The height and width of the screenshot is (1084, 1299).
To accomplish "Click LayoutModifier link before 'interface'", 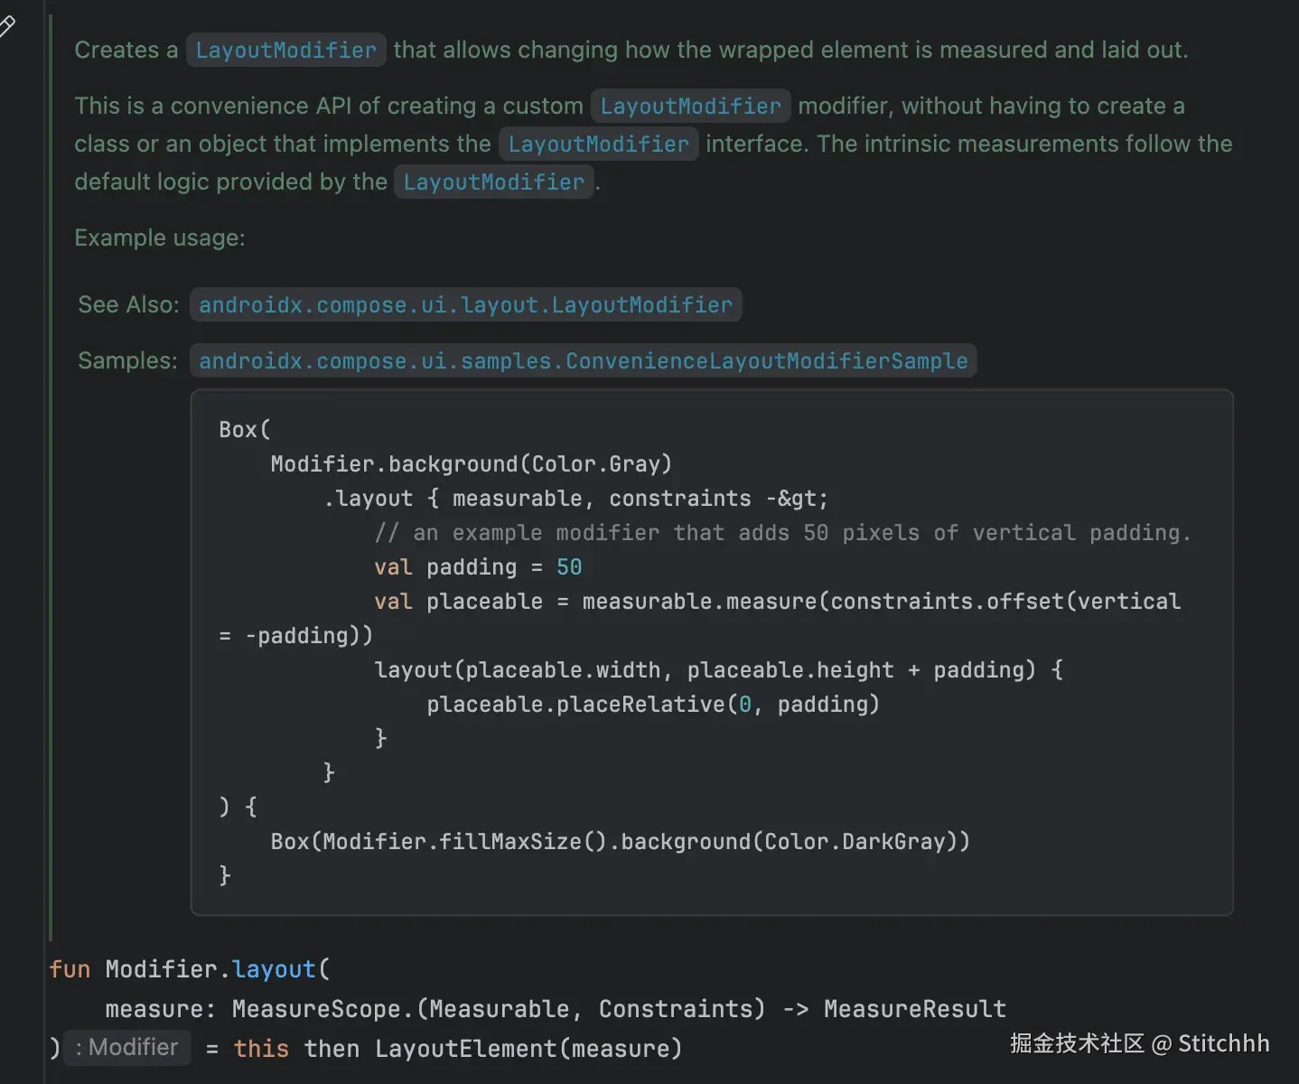I will pos(598,145).
